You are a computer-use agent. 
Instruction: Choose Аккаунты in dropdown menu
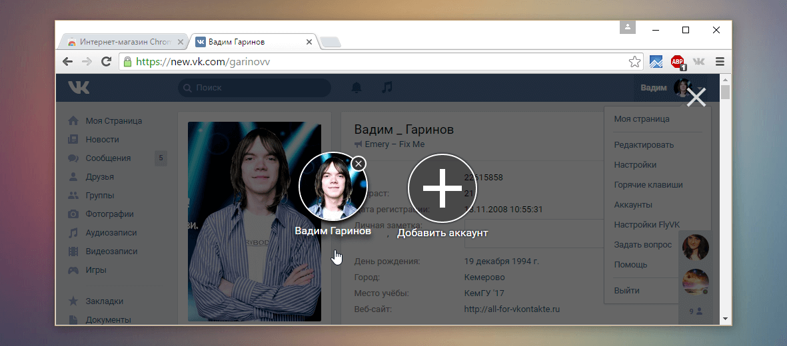(633, 204)
